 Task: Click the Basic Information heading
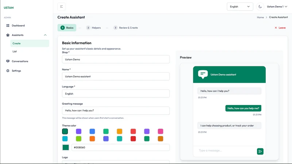coord(77,43)
